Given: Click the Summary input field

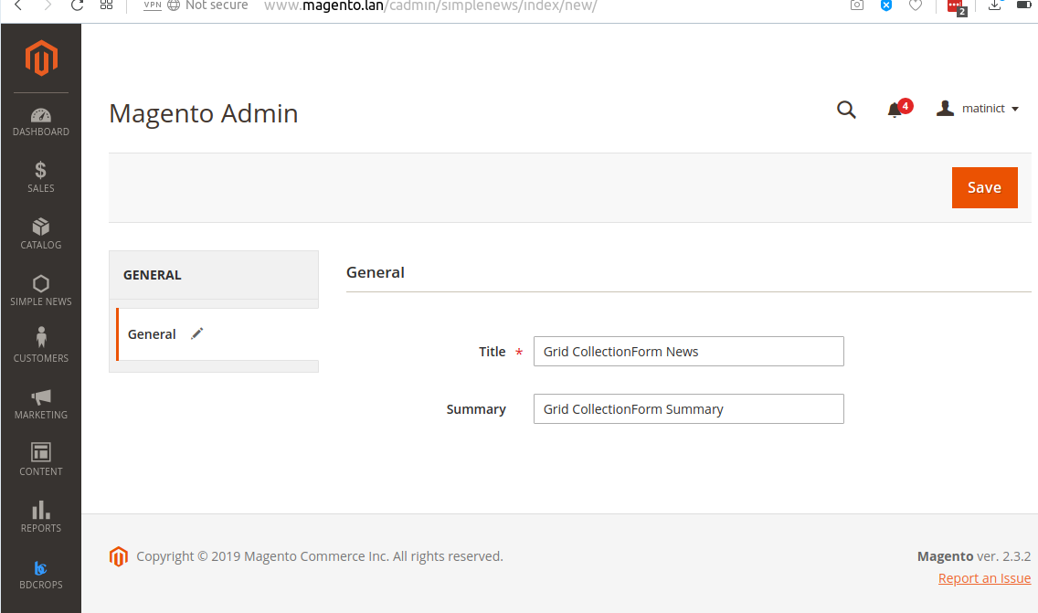Looking at the screenshot, I should (688, 409).
